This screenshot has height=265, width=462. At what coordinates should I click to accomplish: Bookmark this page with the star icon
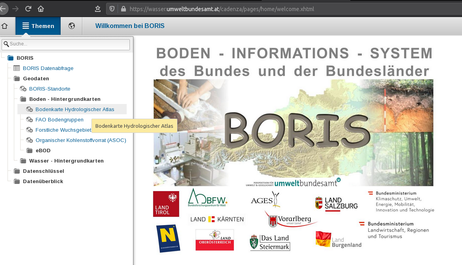[x=98, y=9]
